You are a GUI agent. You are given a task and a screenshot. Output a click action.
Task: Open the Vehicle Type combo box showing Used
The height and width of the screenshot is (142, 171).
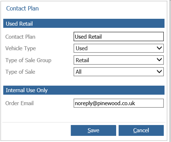click(x=119, y=48)
